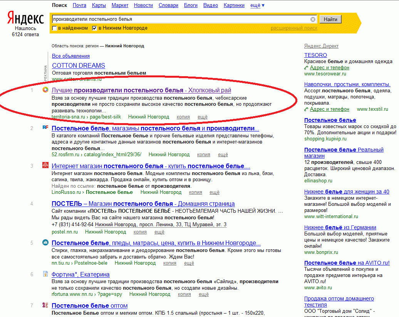Open cached копия of territoria-sna.ru result
Viewport: 399px width, 317px height.
[183, 117]
